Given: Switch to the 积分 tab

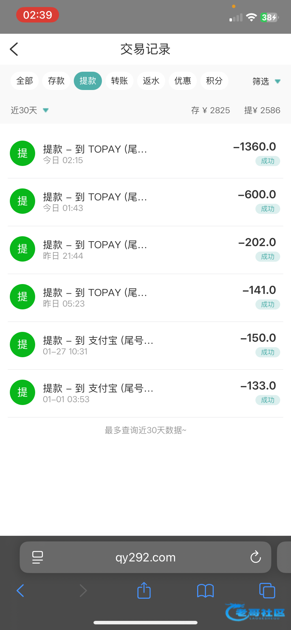Looking at the screenshot, I should pos(214,81).
